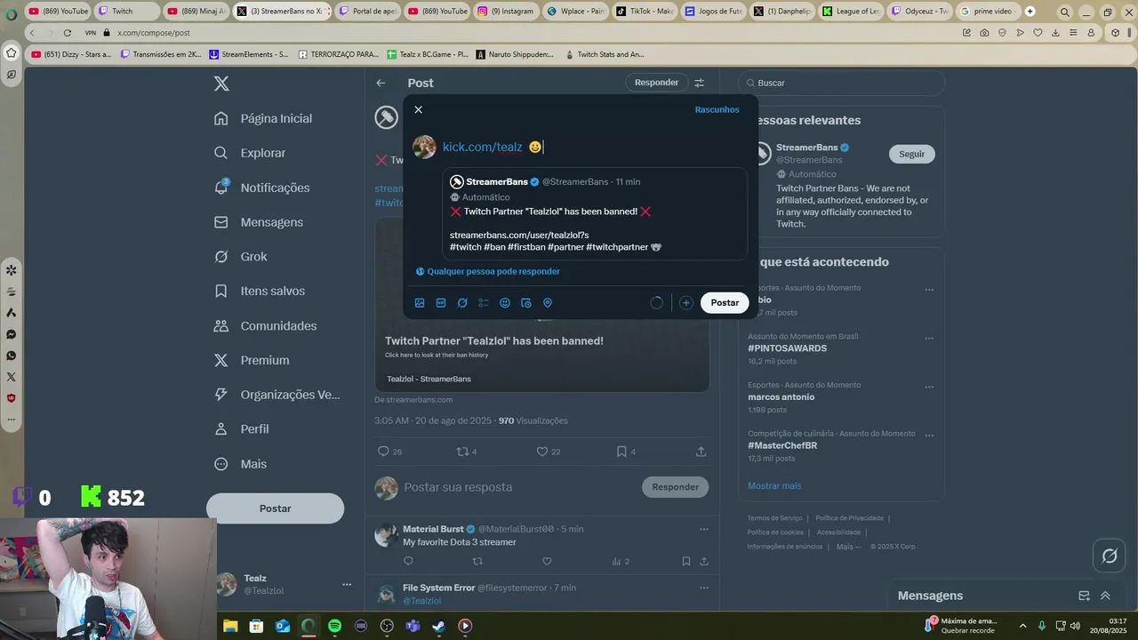Expand the Mensagens drawer chevron

pos(1105,596)
